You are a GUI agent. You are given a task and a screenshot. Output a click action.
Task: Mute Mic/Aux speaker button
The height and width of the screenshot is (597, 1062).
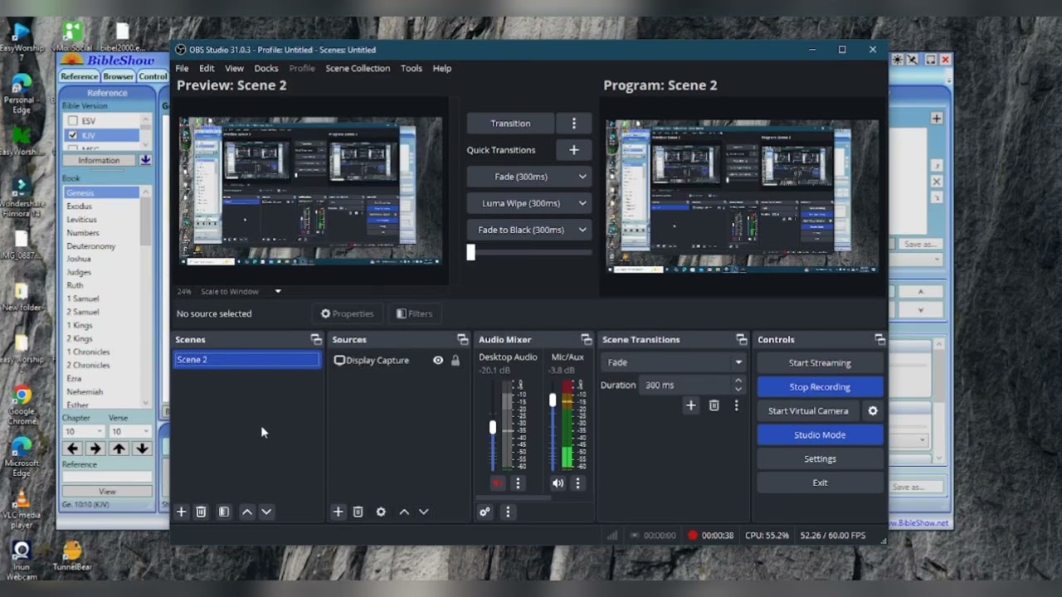coord(558,483)
